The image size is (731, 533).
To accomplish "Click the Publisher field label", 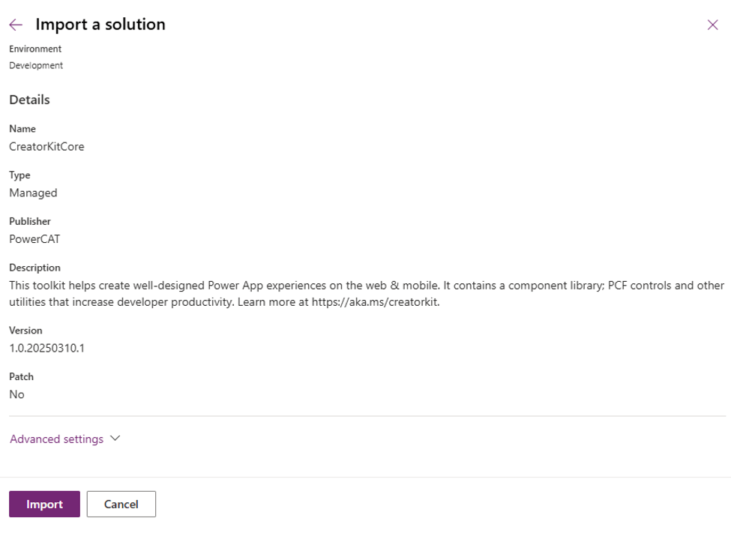I will point(30,221).
